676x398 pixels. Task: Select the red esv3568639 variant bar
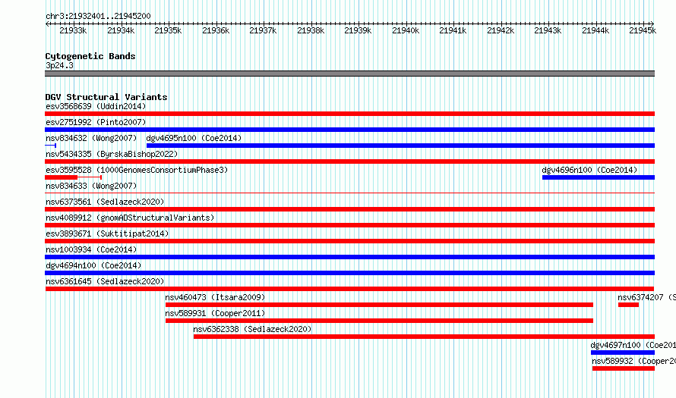349,114
